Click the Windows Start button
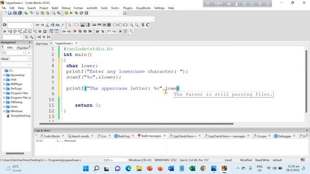The image size is (310, 174). (86, 169)
